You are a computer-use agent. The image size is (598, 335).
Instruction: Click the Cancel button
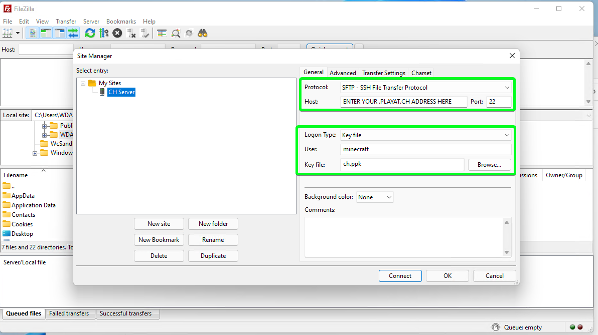(x=495, y=276)
